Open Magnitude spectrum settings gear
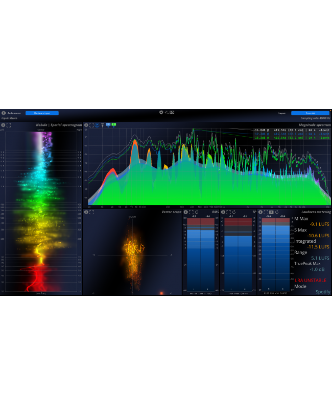This screenshot has width=332, height=405. pyautogui.click(x=86, y=125)
